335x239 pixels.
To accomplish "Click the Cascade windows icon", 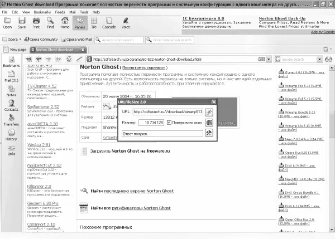I will (109, 23).
